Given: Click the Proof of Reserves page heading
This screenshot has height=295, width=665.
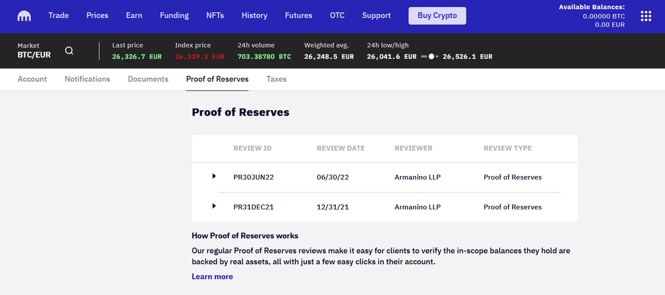Looking at the screenshot, I should point(241,112).
